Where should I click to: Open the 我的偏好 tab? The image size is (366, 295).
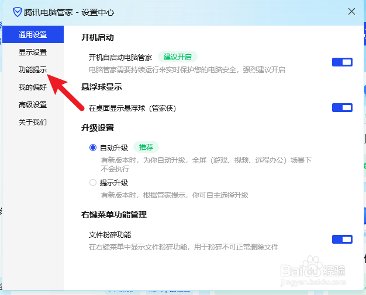pos(33,87)
